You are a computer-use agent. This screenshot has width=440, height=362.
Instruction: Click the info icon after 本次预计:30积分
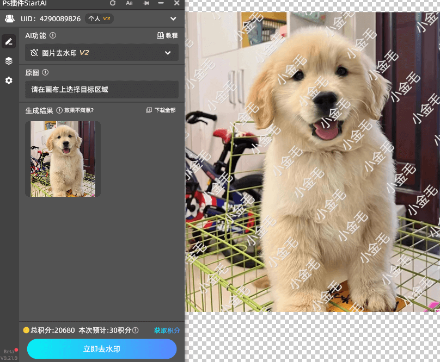coord(136,330)
